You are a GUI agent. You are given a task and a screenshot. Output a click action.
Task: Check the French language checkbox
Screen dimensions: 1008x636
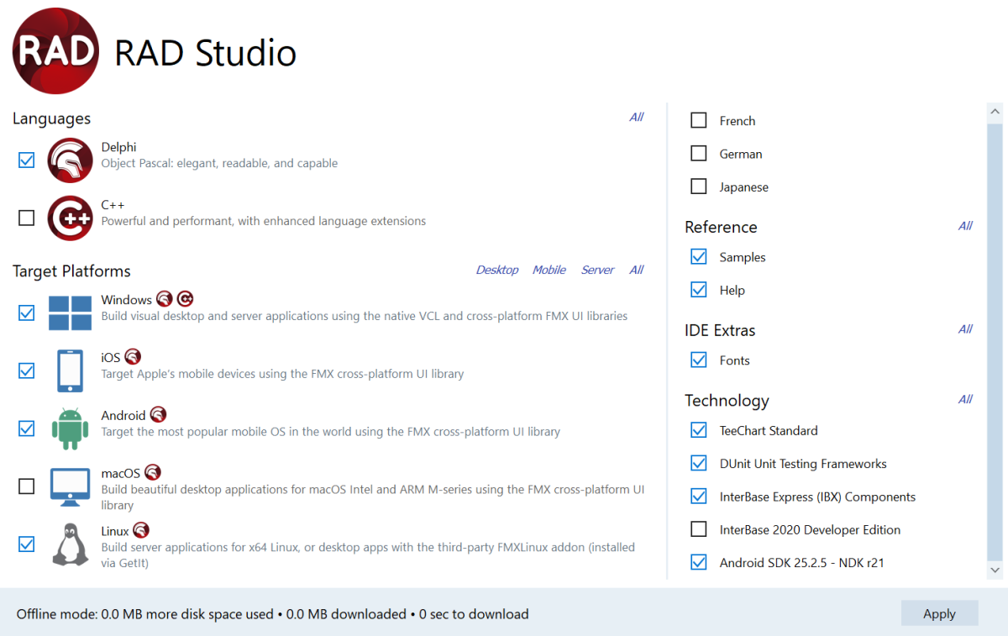pyautogui.click(x=699, y=120)
